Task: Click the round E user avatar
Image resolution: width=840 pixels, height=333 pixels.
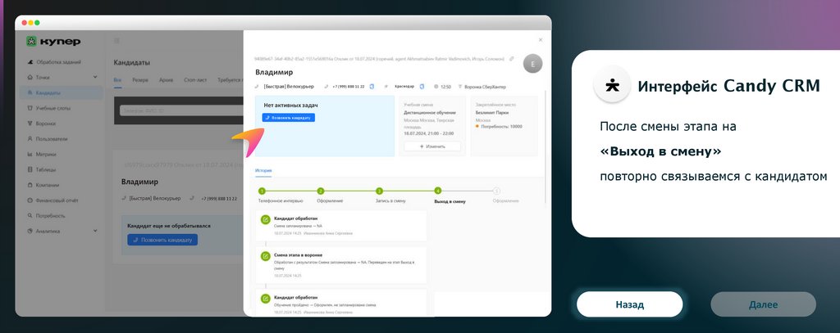Action: click(x=532, y=64)
